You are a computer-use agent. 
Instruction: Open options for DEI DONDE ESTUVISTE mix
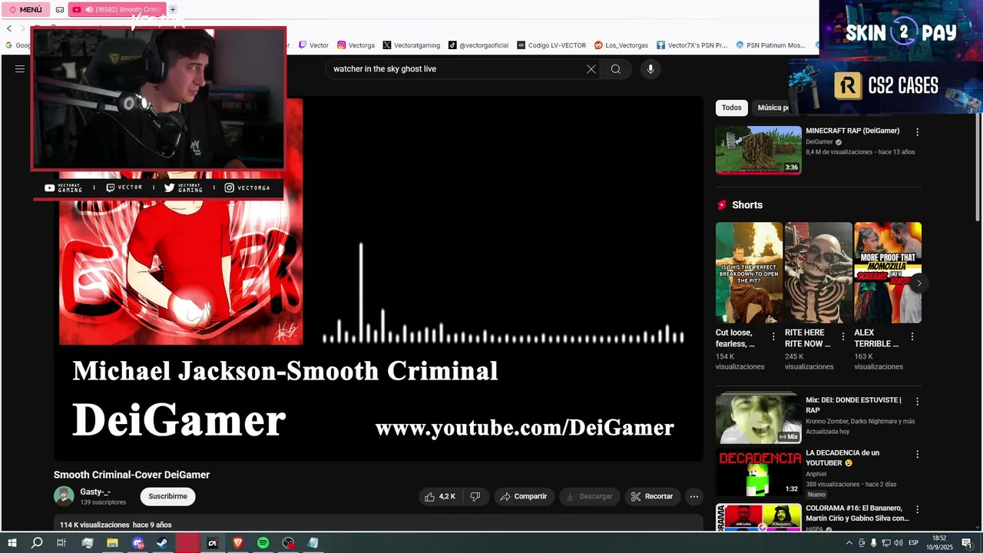click(x=917, y=402)
